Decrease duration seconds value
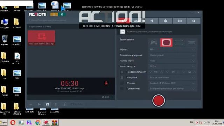This screenshot has width=224, height=126. tap(184, 72)
